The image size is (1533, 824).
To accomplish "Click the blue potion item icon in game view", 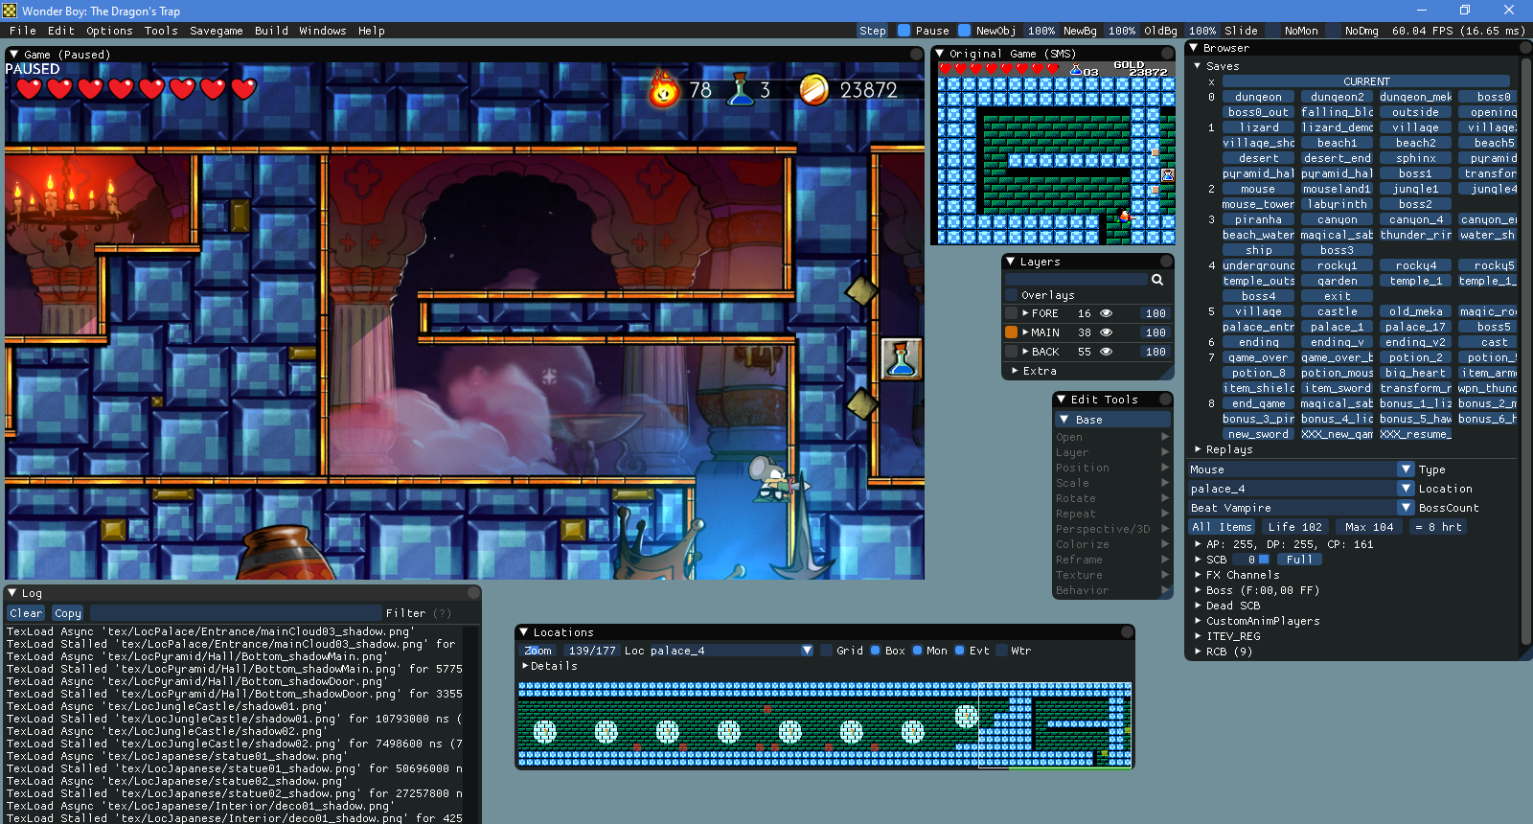I will (x=901, y=359).
